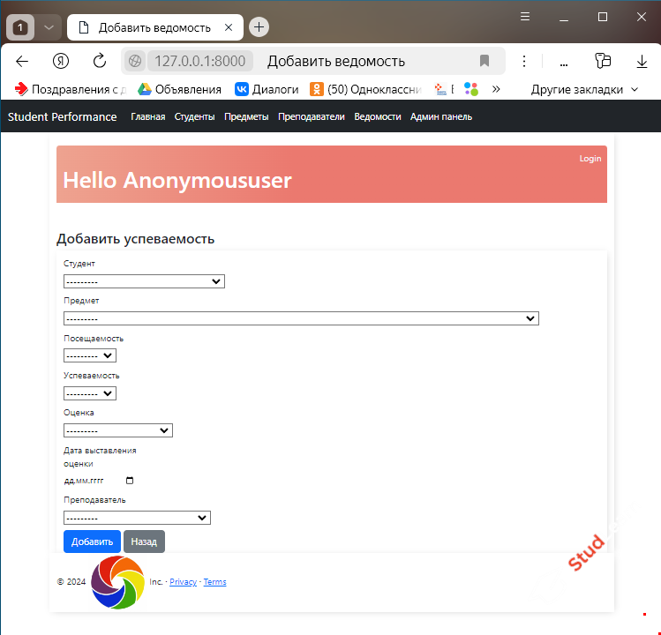Open the collections icon in the toolbar

point(603,61)
